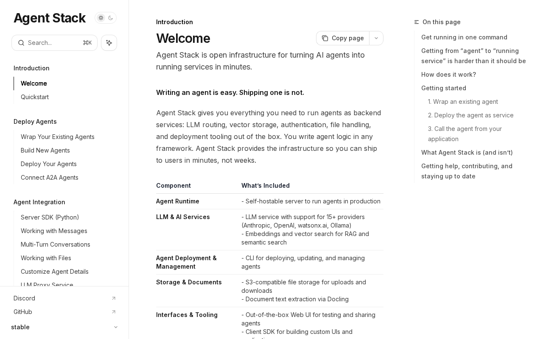This screenshot has width=543, height=339.
Task: Jump to What Agent Stack is section
Action: tap(467, 153)
